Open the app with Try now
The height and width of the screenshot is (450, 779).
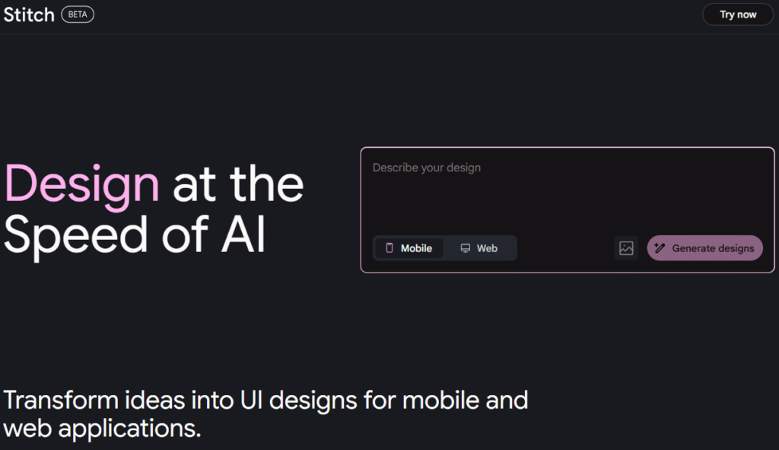click(738, 14)
